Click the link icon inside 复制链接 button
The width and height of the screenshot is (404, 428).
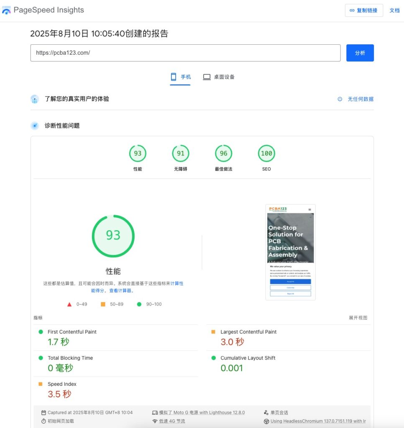click(x=351, y=10)
